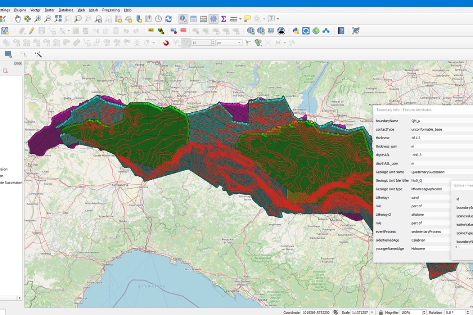
Task: Open the snapping unit px dropdown
Action: tap(229, 43)
